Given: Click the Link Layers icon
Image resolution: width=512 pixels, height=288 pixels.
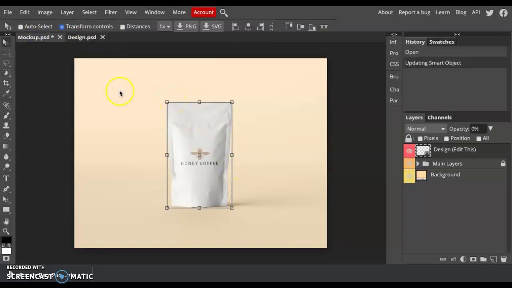Looking at the screenshot, I should (x=443, y=259).
